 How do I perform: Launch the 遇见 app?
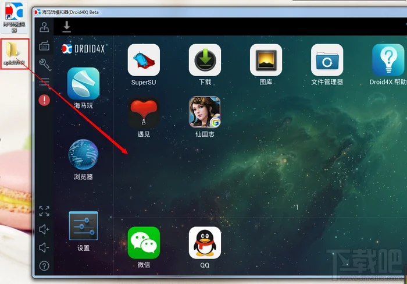click(144, 112)
